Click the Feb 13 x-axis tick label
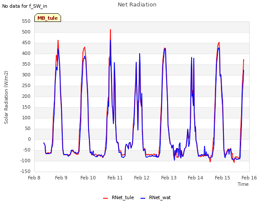The image size is (275, 206). click(169, 178)
